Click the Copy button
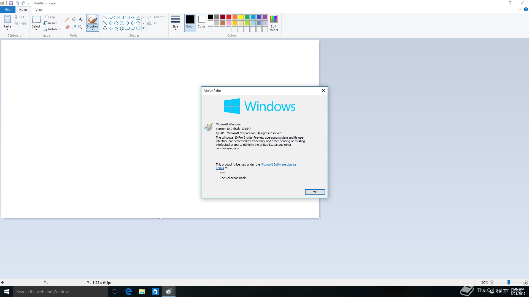 pos(20,23)
